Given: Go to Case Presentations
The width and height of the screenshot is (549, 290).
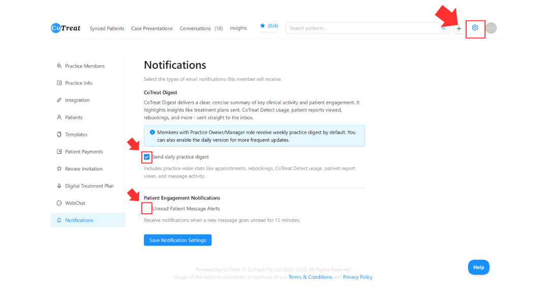Looking at the screenshot, I should [152, 28].
